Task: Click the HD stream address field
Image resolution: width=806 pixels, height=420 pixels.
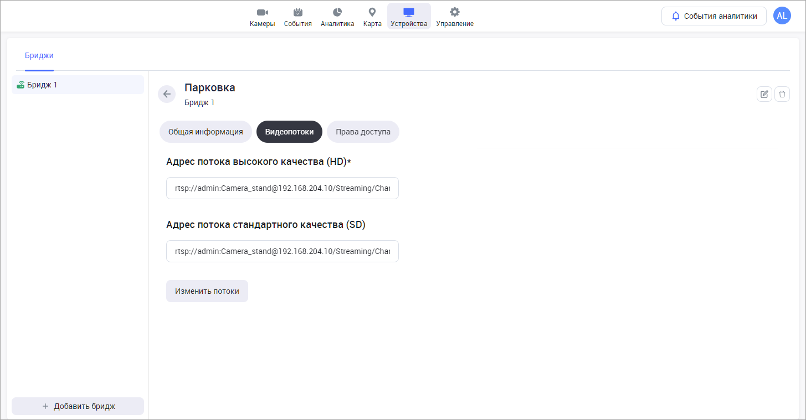Action: tap(282, 188)
